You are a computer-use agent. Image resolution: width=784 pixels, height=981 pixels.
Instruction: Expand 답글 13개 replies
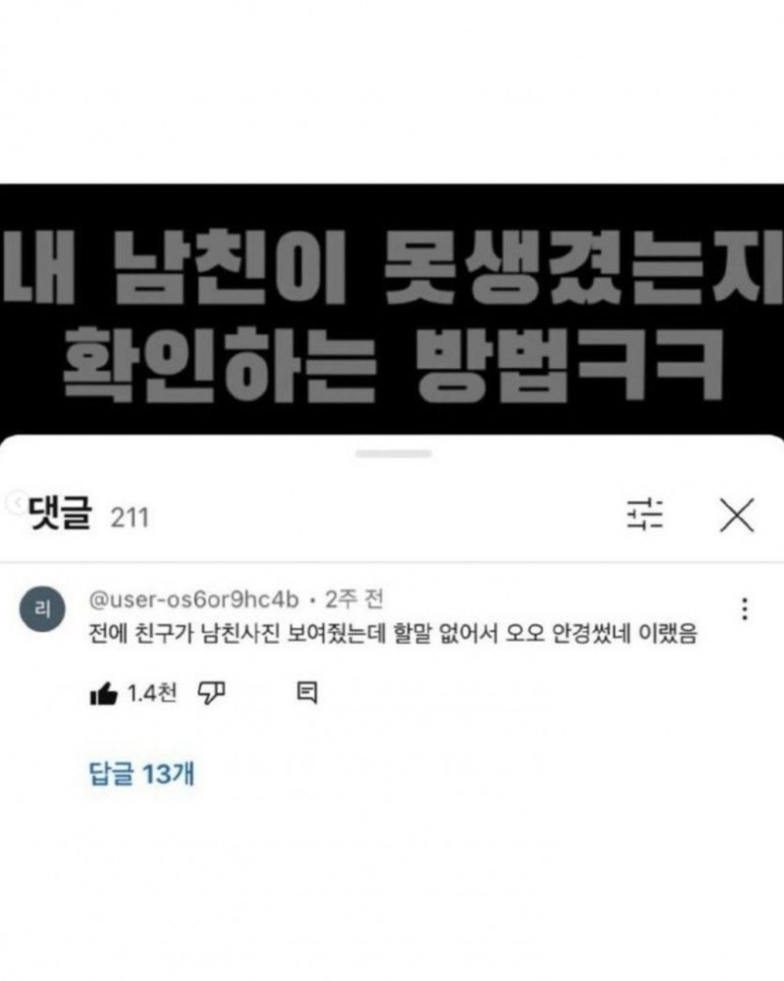pos(142,774)
